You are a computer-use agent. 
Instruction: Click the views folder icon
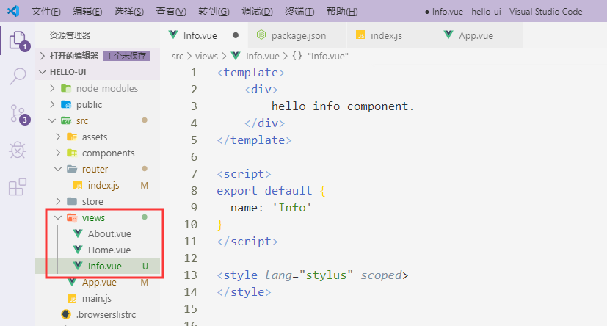[x=72, y=217]
